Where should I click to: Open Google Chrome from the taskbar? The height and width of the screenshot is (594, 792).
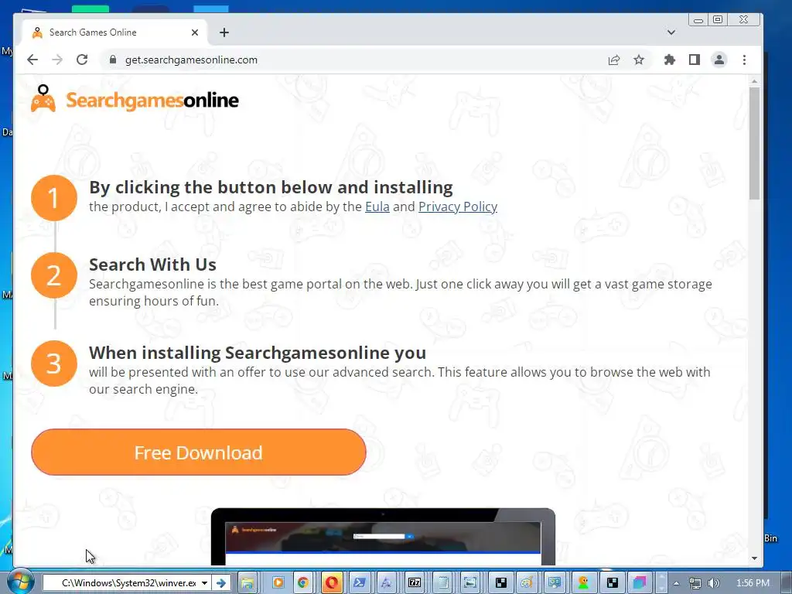pyautogui.click(x=303, y=583)
